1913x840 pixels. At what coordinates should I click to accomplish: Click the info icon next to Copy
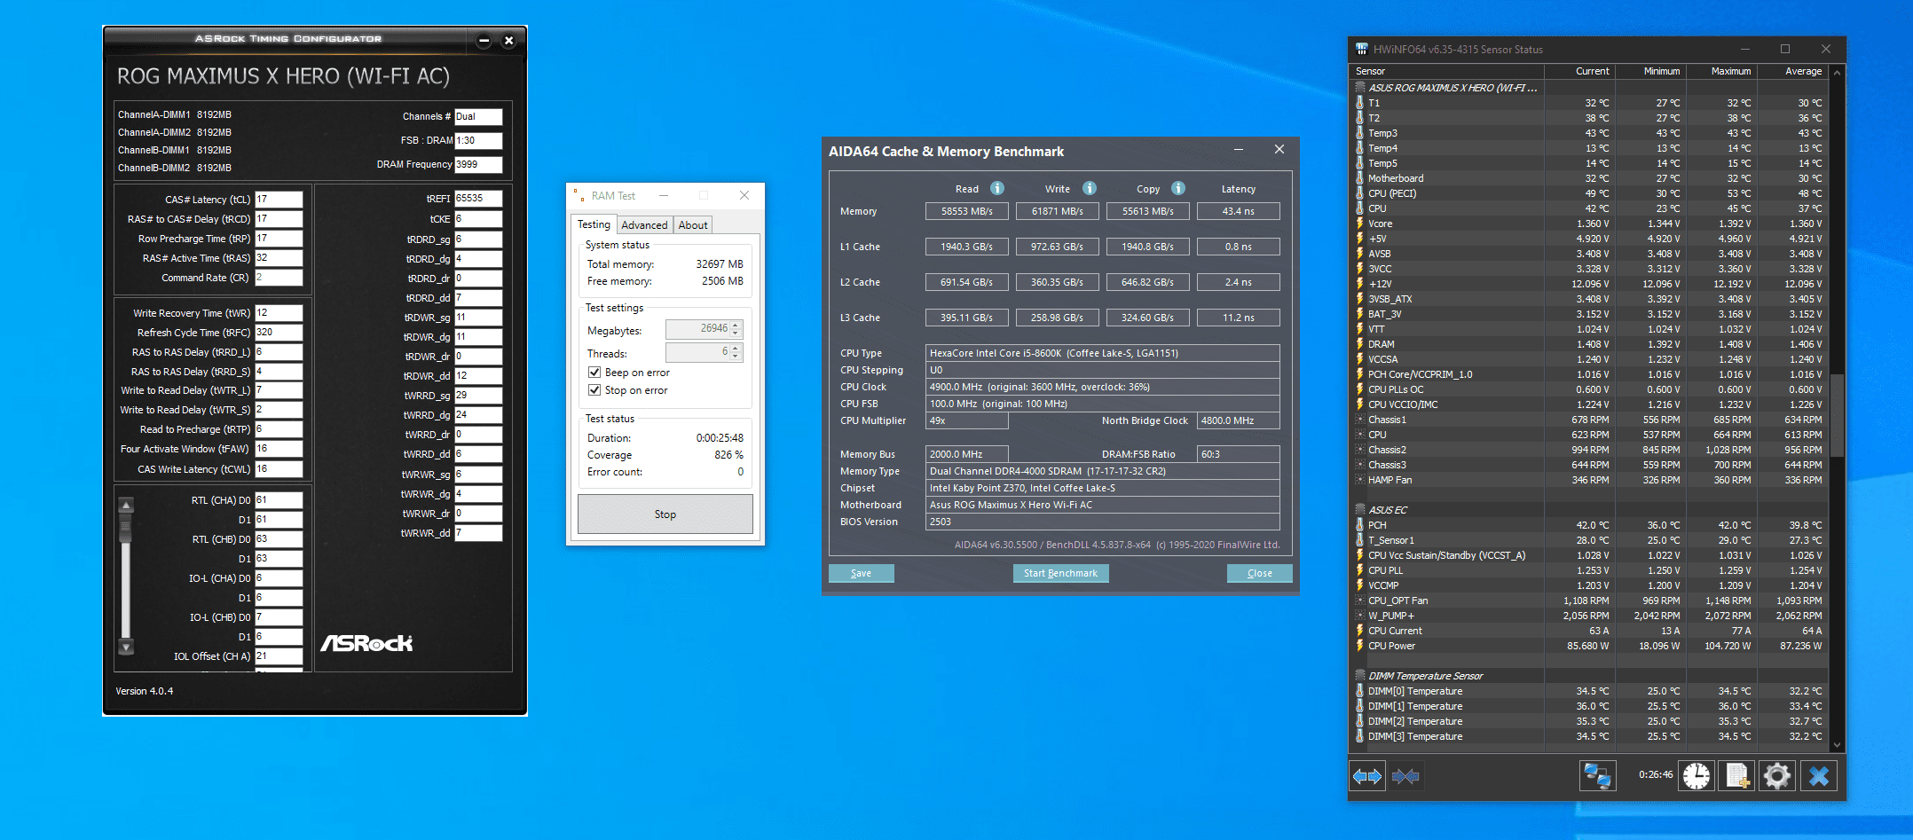pyautogui.click(x=1178, y=188)
